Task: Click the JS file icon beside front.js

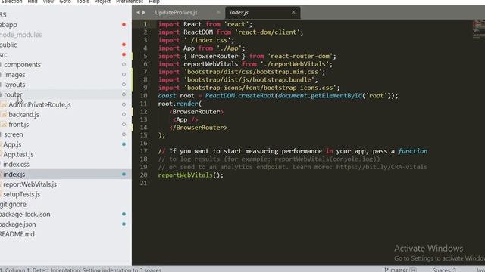Action: click(3, 124)
